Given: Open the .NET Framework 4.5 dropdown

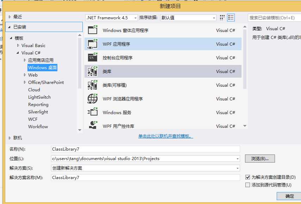Looking at the screenshot, I should click(x=111, y=18).
